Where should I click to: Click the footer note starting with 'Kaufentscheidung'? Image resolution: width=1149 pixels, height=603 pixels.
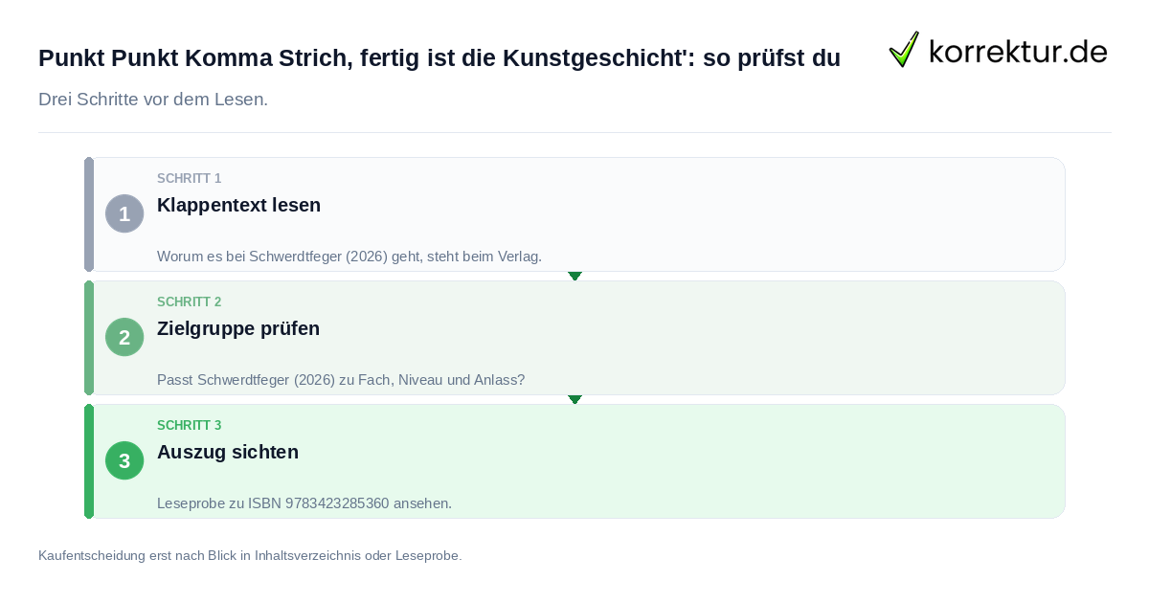pyautogui.click(x=250, y=555)
